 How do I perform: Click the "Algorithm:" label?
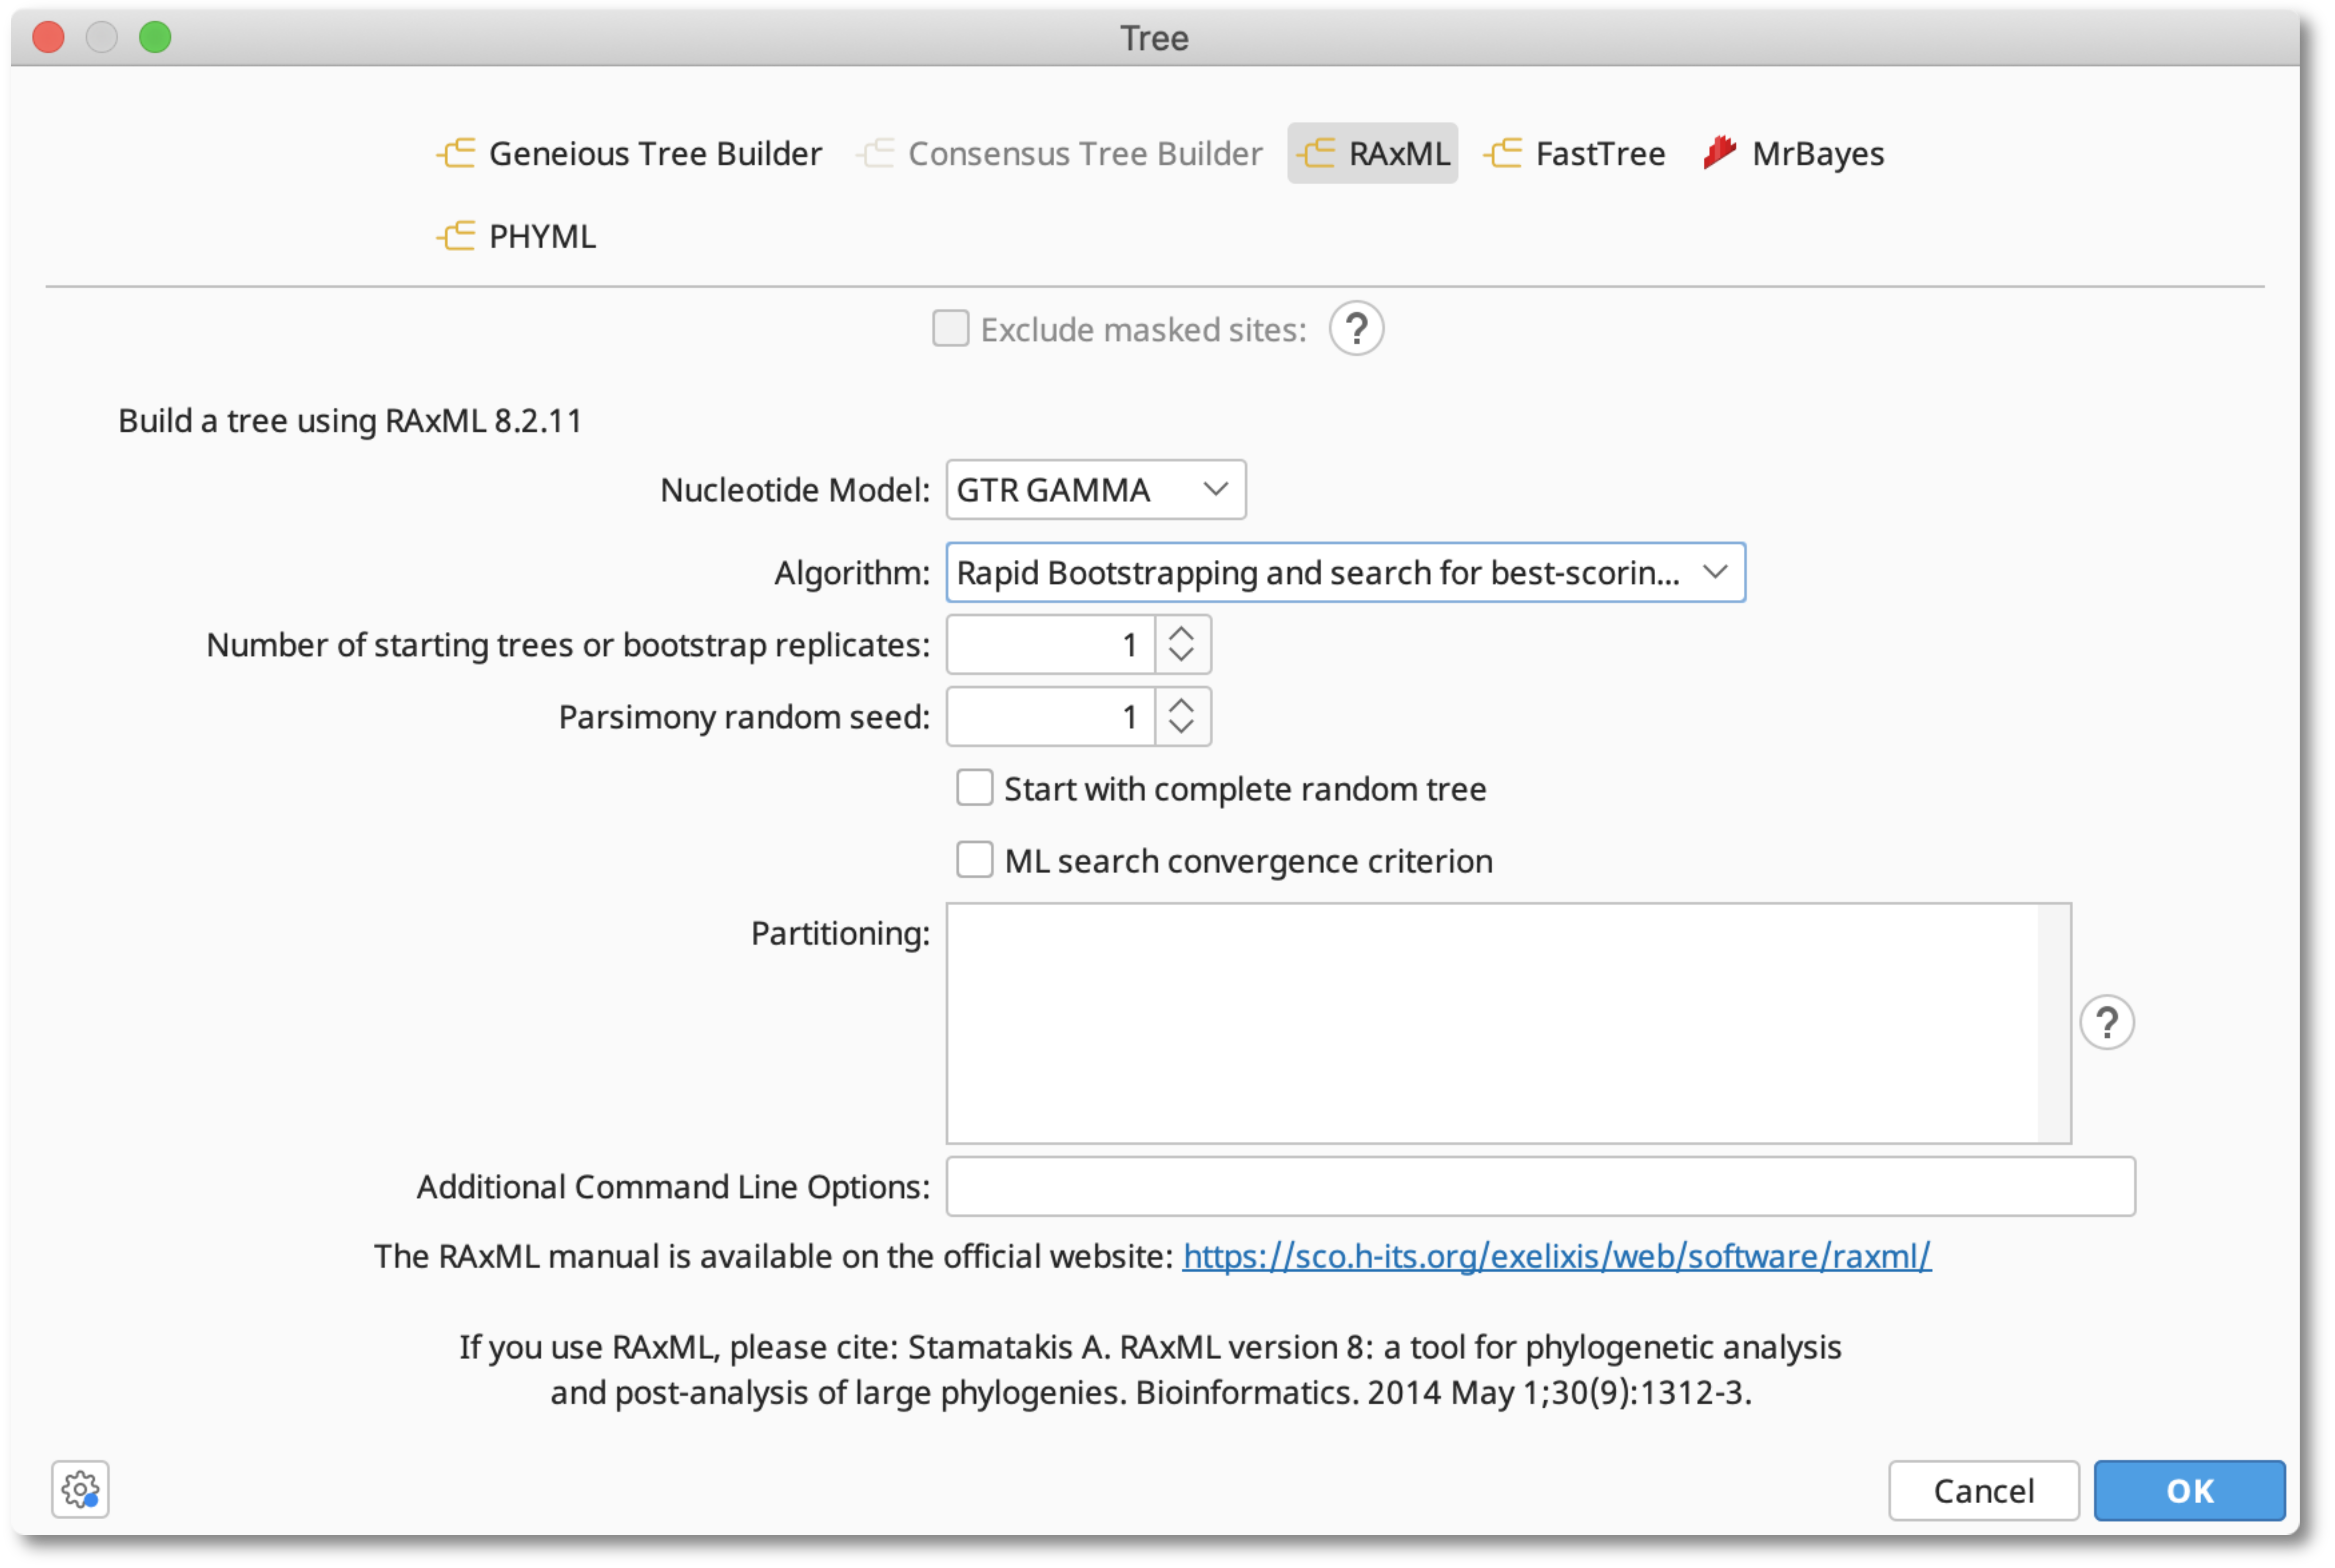click(x=852, y=573)
